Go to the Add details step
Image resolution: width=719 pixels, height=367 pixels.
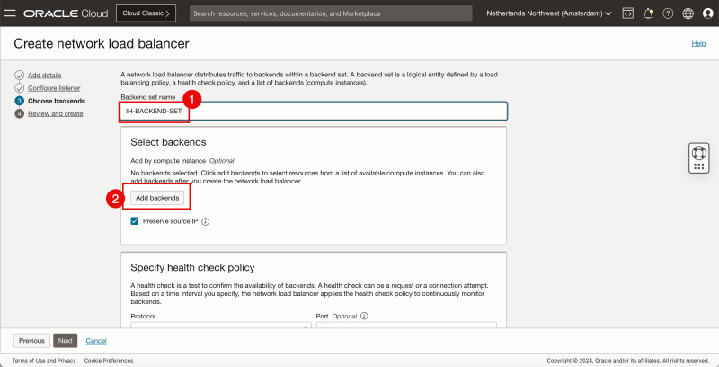tap(45, 75)
